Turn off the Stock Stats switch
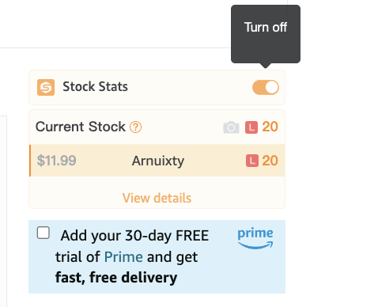Viewport: 378px width, 307px height. tap(266, 87)
